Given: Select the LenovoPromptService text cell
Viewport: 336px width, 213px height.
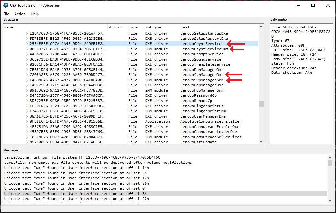Looking at the screenshot, I should tap(202, 54).
